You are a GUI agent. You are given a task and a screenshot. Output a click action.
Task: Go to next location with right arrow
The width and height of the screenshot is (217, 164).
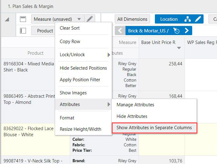186,31
